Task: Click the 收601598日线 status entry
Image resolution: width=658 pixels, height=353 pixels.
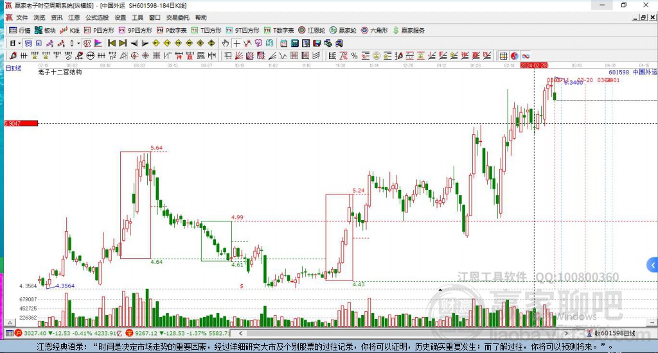Action: tap(610, 333)
